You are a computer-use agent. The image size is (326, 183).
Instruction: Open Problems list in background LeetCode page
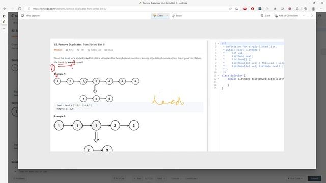[19, 178]
